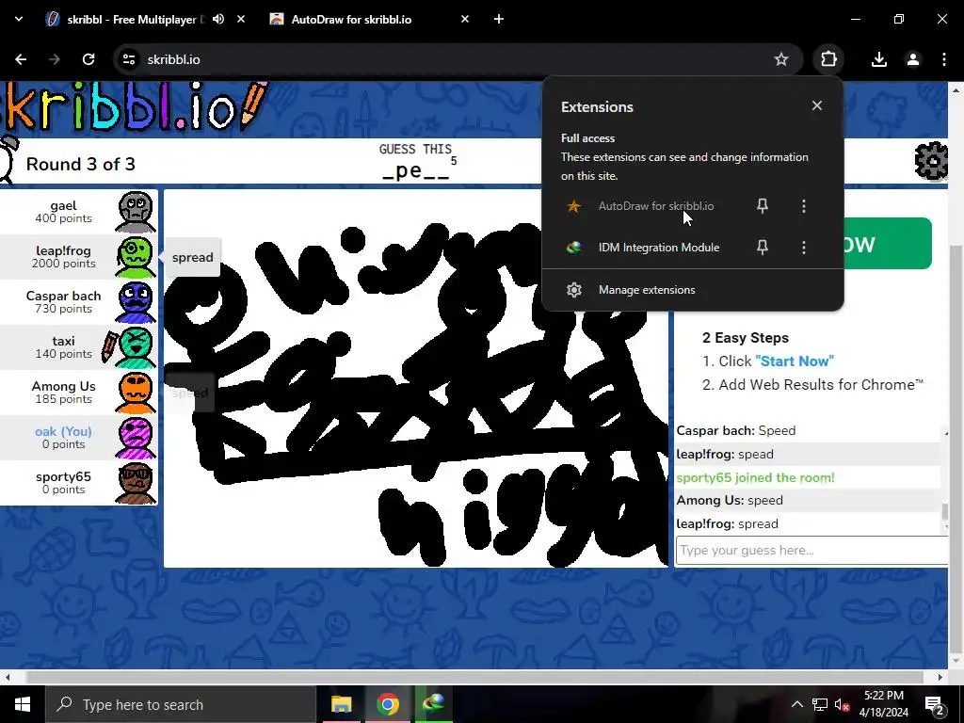
Task: Open site information icon in address bar
Action: 129,59
